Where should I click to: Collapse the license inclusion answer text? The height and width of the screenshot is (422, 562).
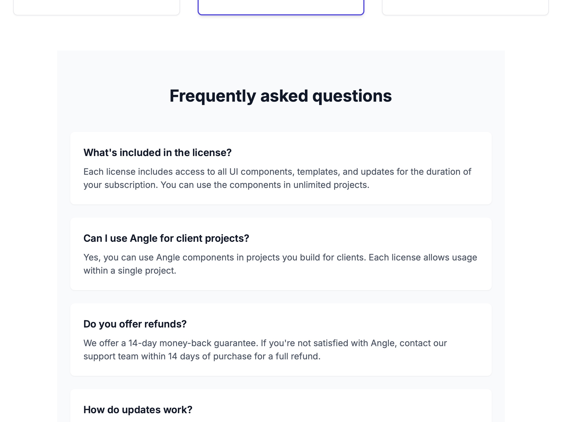tap(277, 178)
